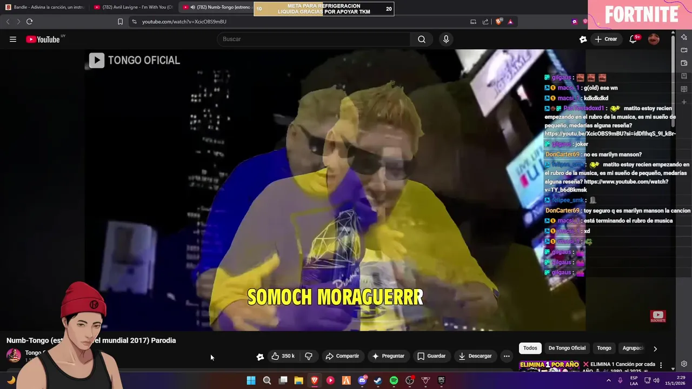Dislike the video with thumbs down

309,356
